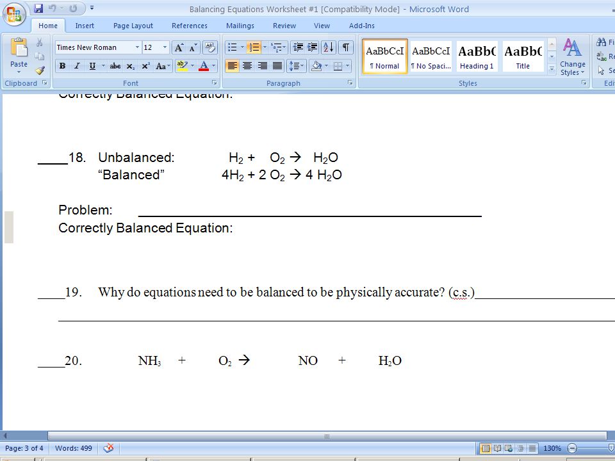The image size is (615, 461).
Task: Open the font size dropdown
Action: [x=165, y=47]
